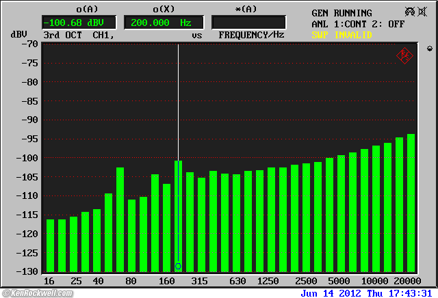
Task: Select the 200.000 Hz cursor frequency field
Action: (x=164, y=23)
